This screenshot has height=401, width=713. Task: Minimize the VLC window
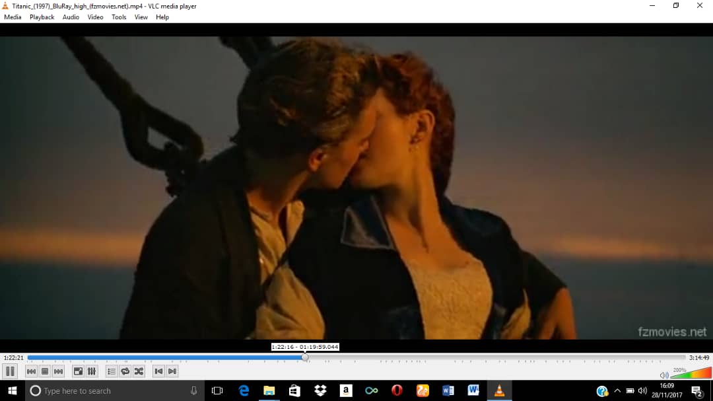point(652,5)
